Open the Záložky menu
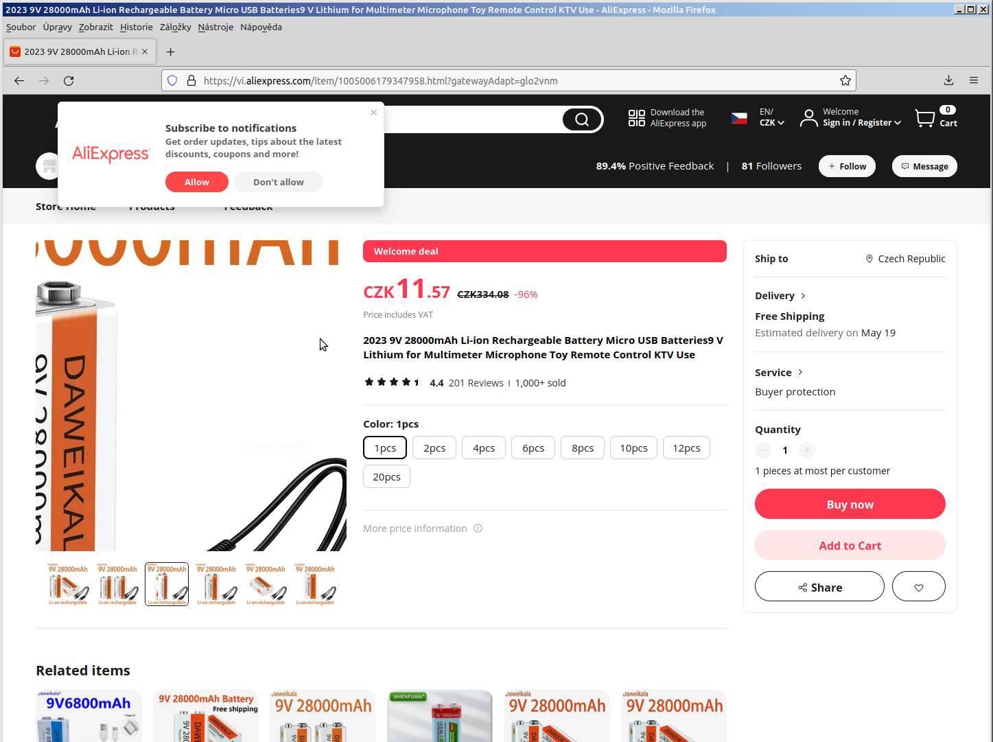This screenshot has width=993, height=742. 175,27
